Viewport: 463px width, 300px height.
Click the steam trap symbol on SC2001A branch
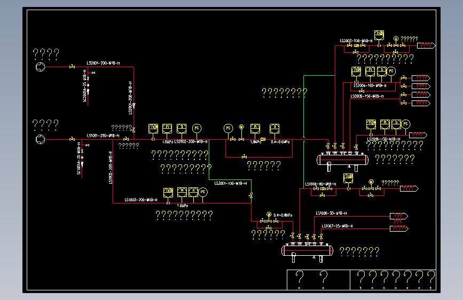(x=88, y=85)
